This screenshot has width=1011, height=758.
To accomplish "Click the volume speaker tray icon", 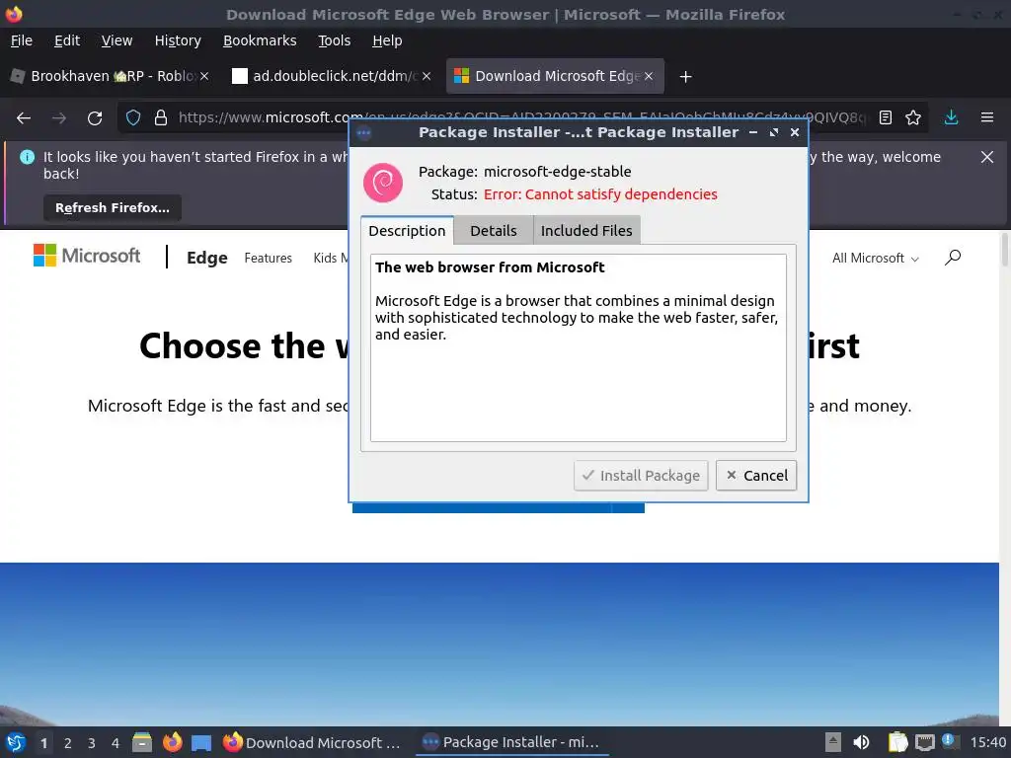I will tap(861, 742).
